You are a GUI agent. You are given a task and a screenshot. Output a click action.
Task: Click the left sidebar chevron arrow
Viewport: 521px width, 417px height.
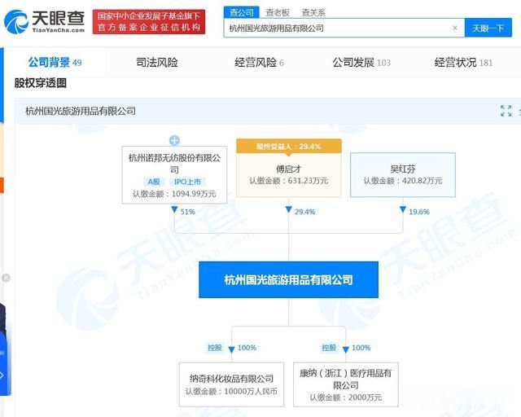tap(2, 375)
